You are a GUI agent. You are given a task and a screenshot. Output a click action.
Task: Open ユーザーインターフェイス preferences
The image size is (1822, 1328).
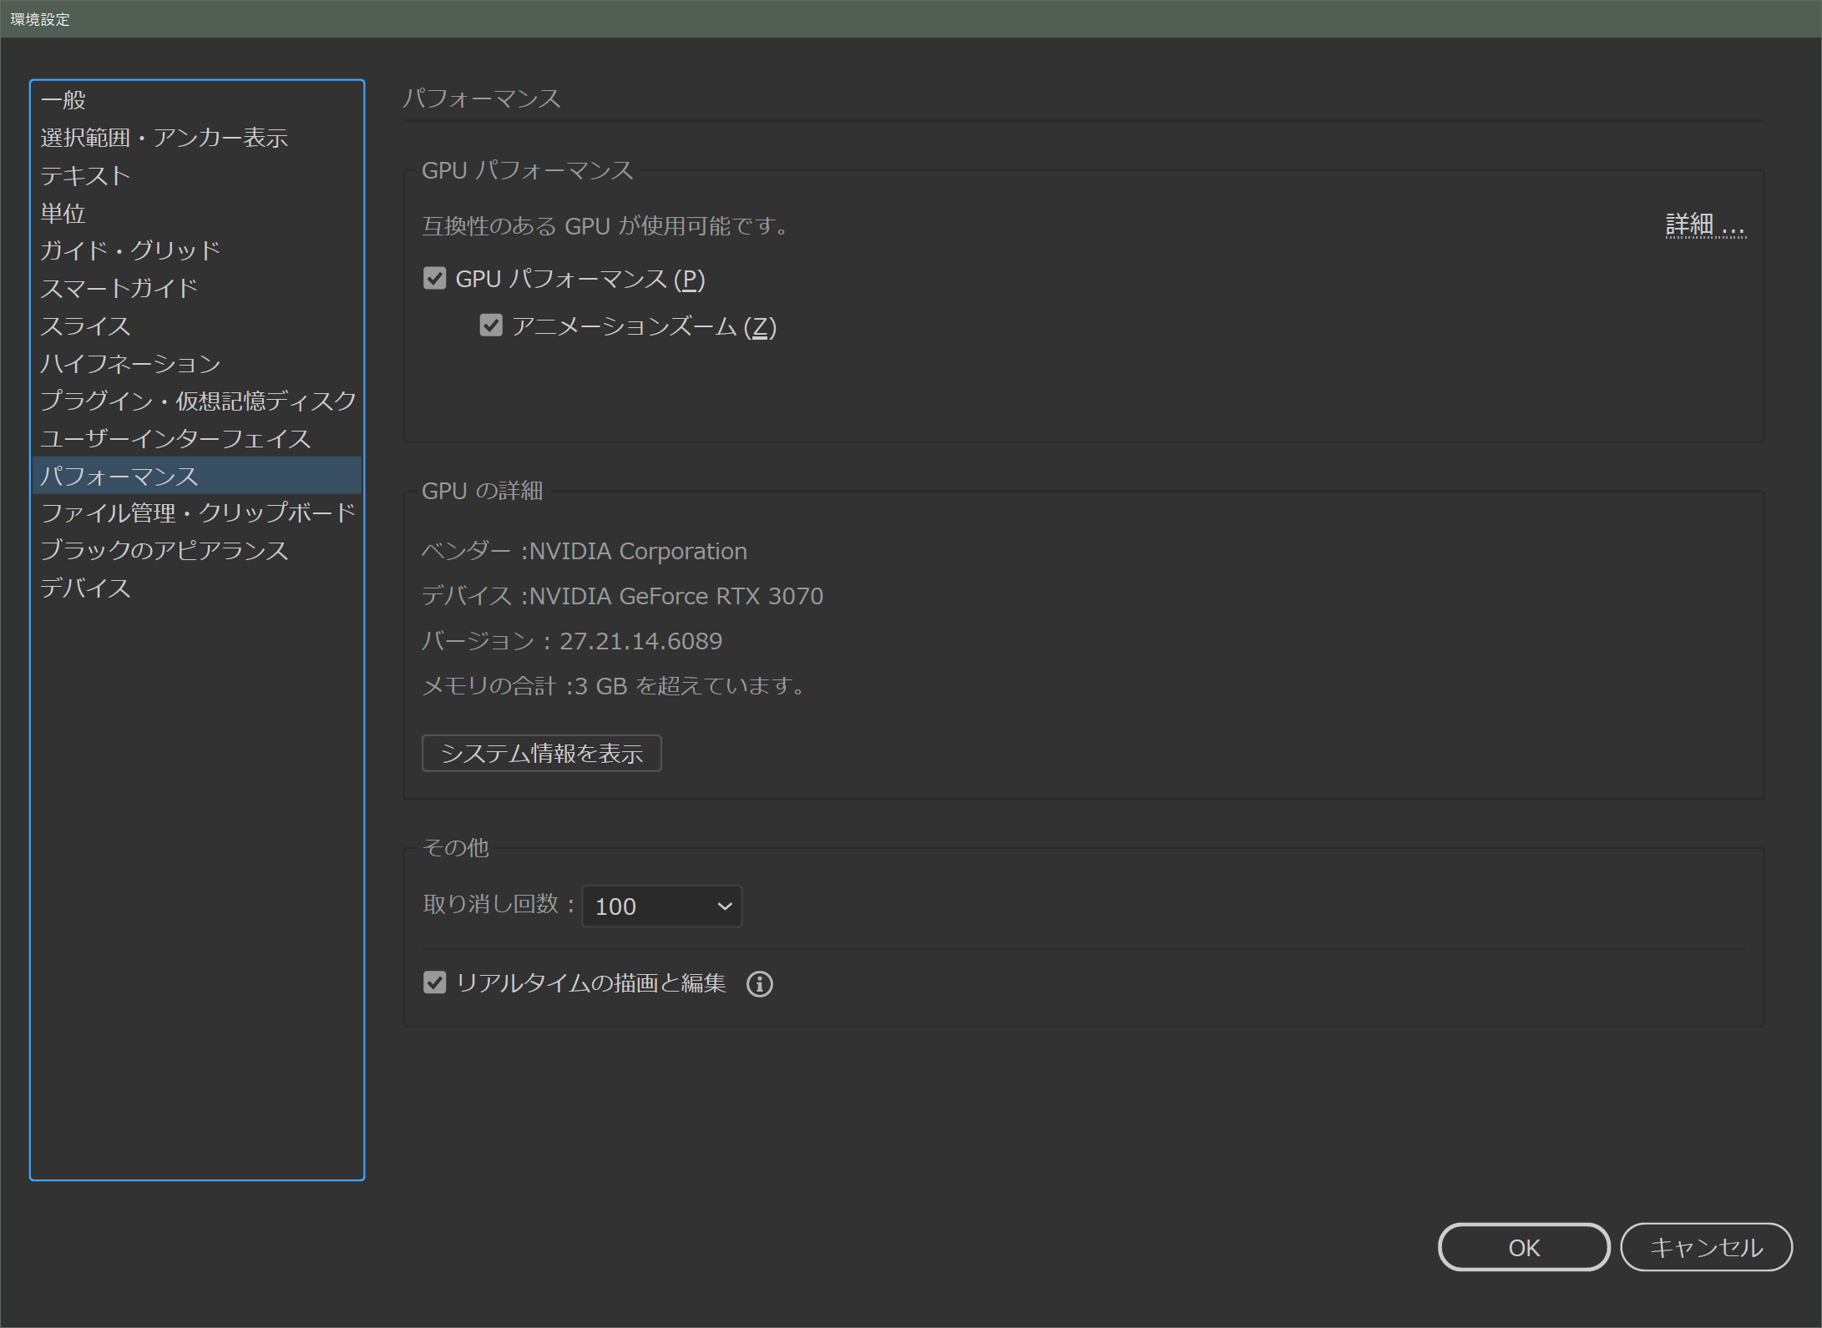point(197,438)
